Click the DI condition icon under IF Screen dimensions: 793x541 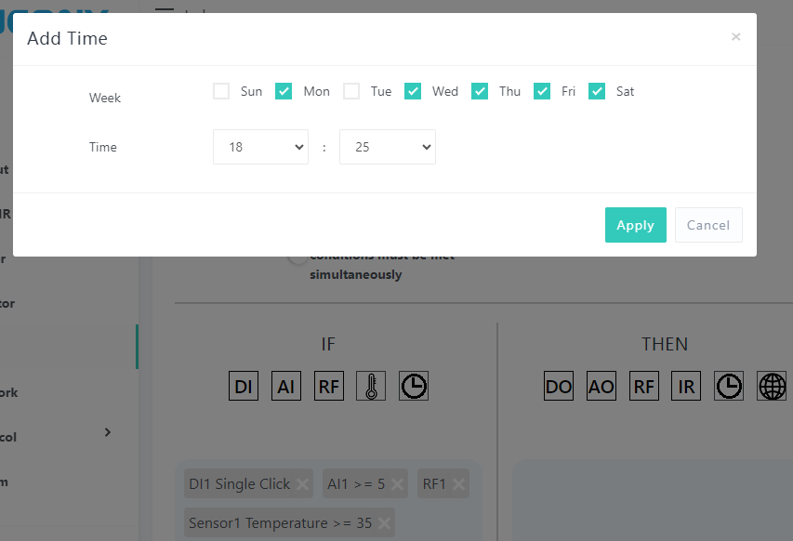[244, 387]
